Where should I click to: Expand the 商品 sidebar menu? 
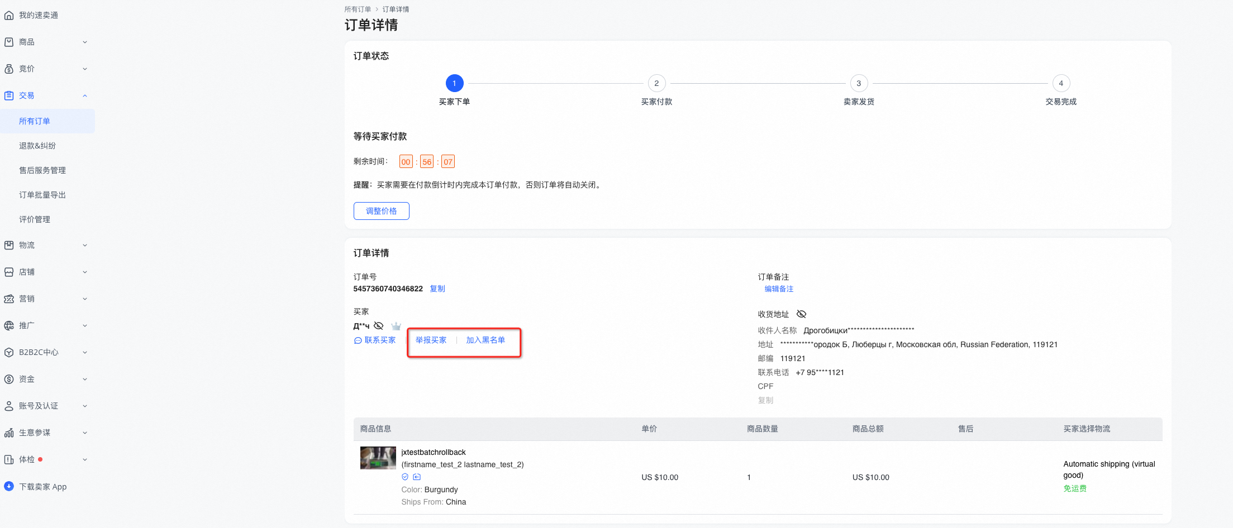point(84,42)
